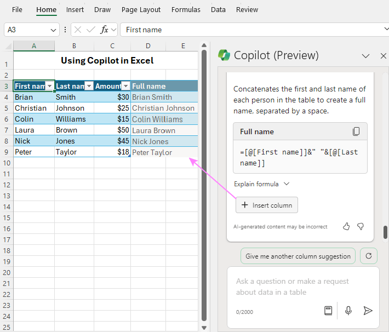389x332 pixels.
Task: Expand the fx function dropdown arrow
Action: 113,30
